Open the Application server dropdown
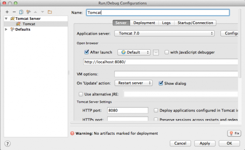This screenshot has height=150, width=245. (x=164, y=33)
